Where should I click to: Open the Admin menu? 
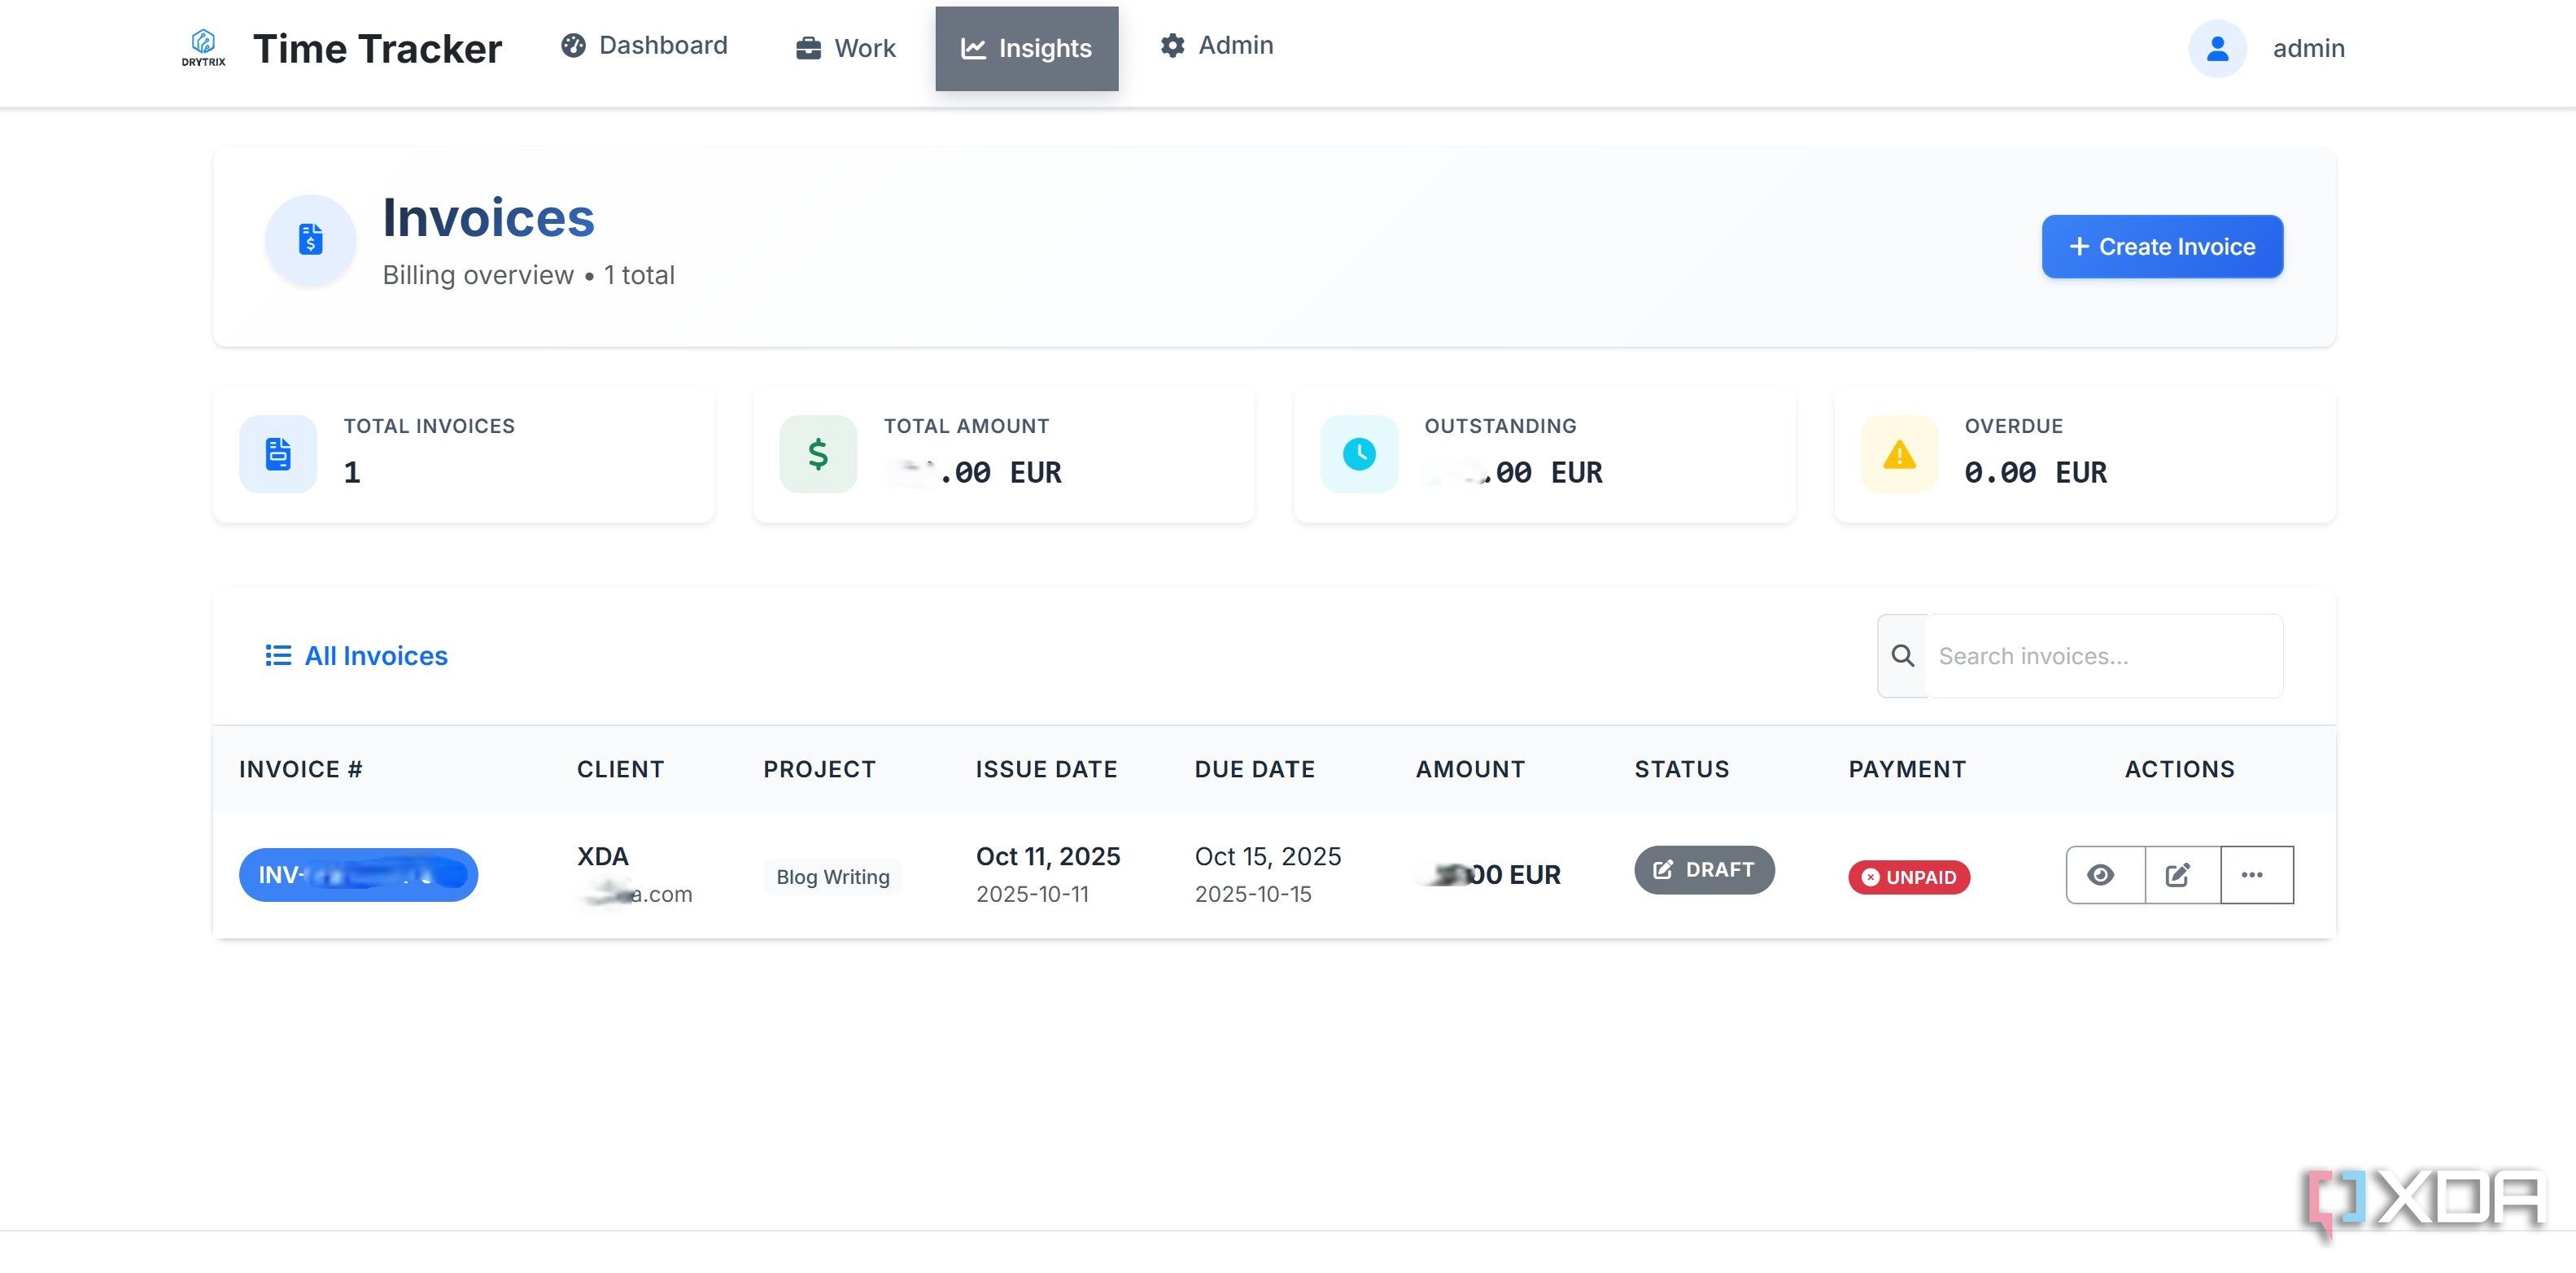point(1216,46)
